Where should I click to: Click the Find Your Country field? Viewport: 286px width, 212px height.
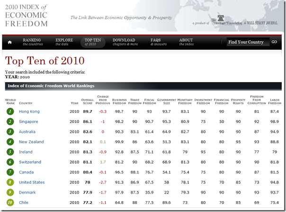tap(248, 42)
